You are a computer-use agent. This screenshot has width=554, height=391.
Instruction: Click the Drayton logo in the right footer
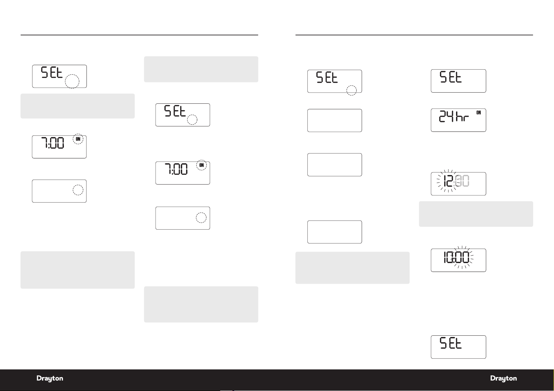504,379
